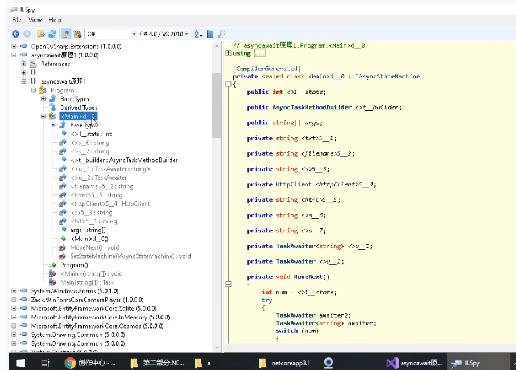Expand the using directives in code view
Screen dimensions: 516x370
click(x=228, y=53)
